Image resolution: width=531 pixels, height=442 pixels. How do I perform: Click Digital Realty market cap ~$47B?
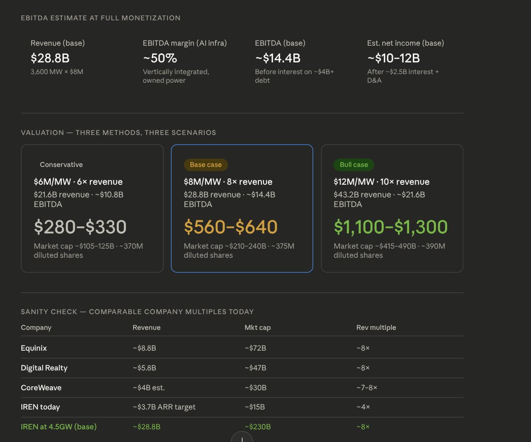pyautogui.click(x=255, y=368)
